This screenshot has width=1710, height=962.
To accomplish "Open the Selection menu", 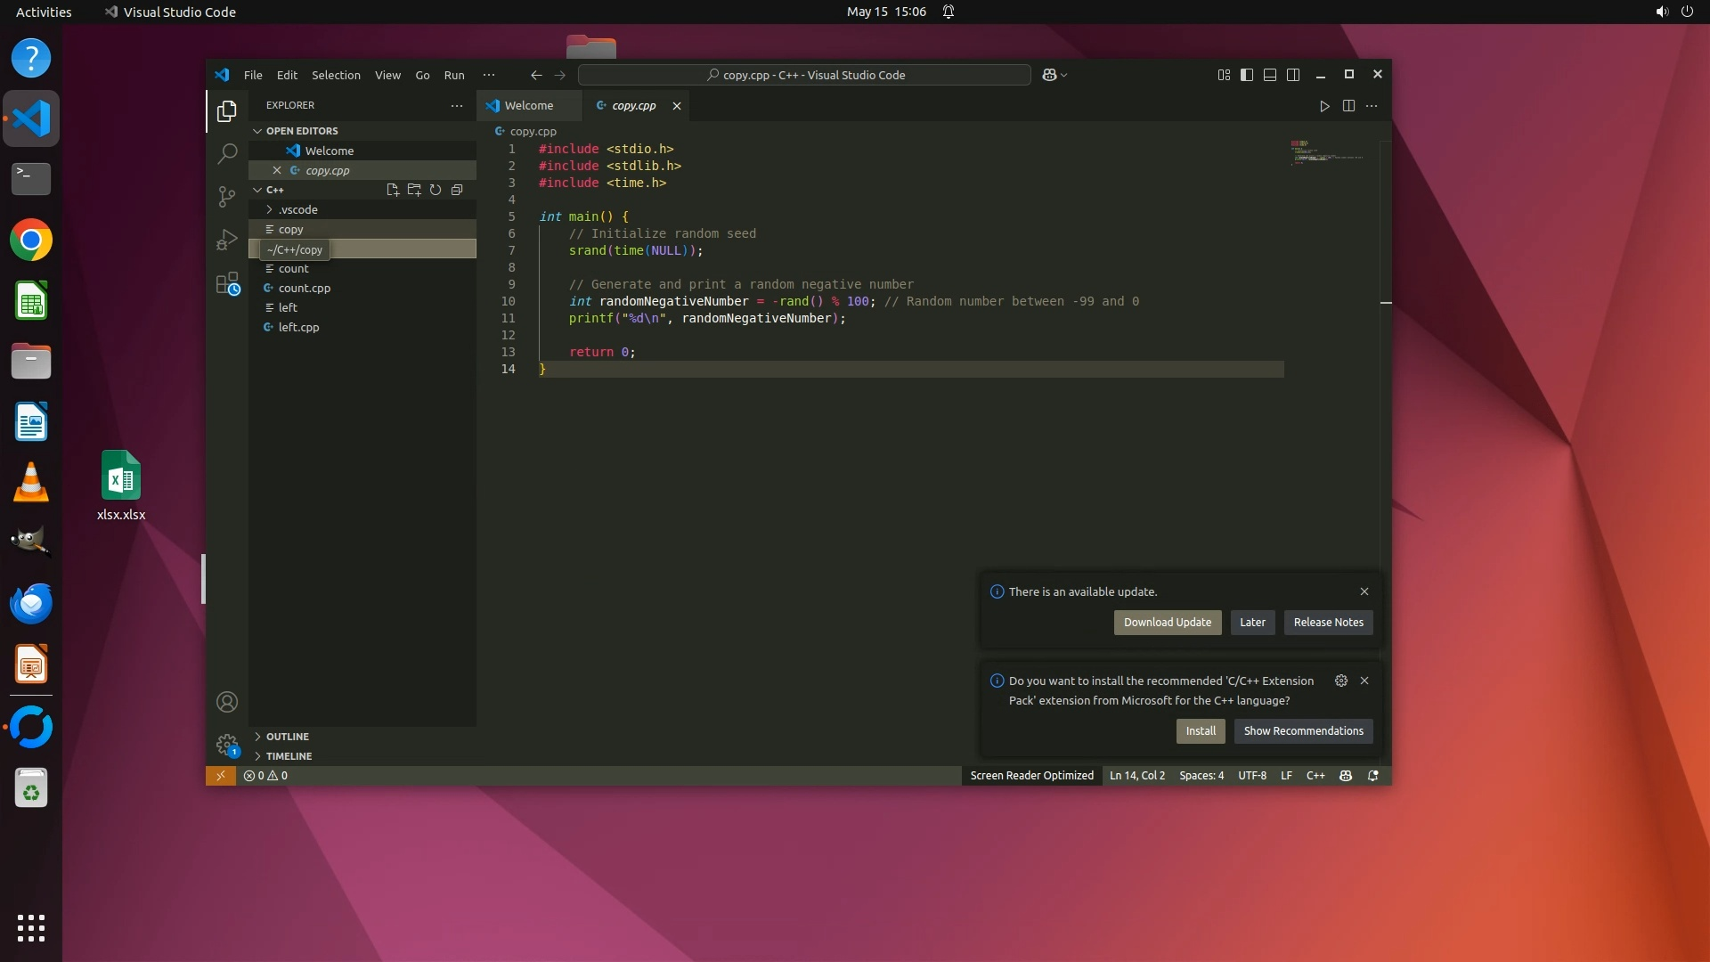I will [336, 75].
